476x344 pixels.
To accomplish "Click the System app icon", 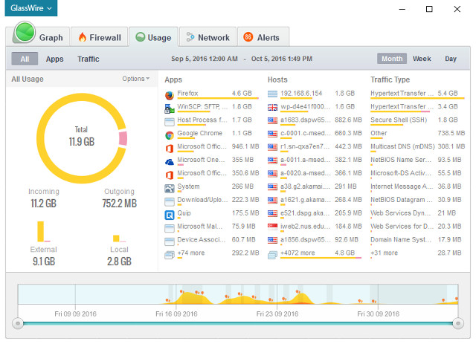I will [170, 189].
